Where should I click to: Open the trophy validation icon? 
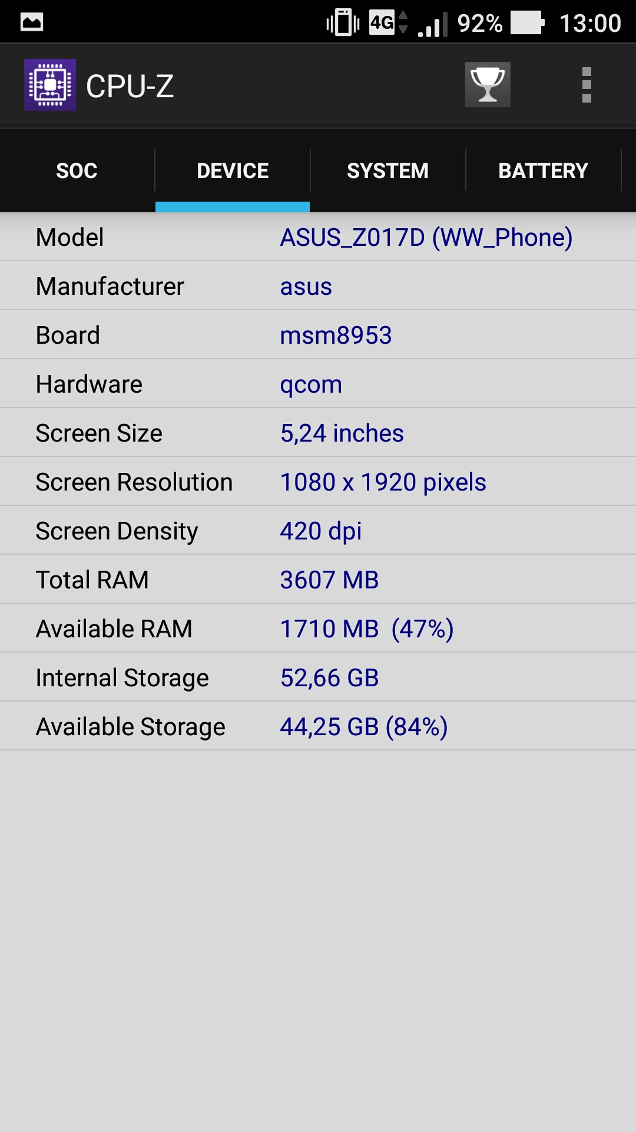click(x=488, y=85)
